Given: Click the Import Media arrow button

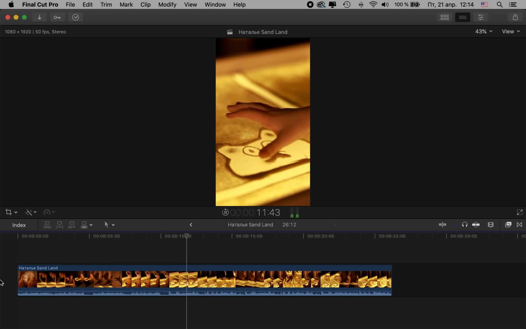Looking at the screenshot, I should [40, 17].
